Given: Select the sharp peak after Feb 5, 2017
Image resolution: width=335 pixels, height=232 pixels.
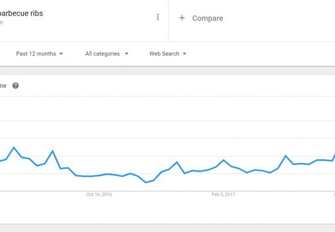Looking at the screenshot, I should pos(285,155).
